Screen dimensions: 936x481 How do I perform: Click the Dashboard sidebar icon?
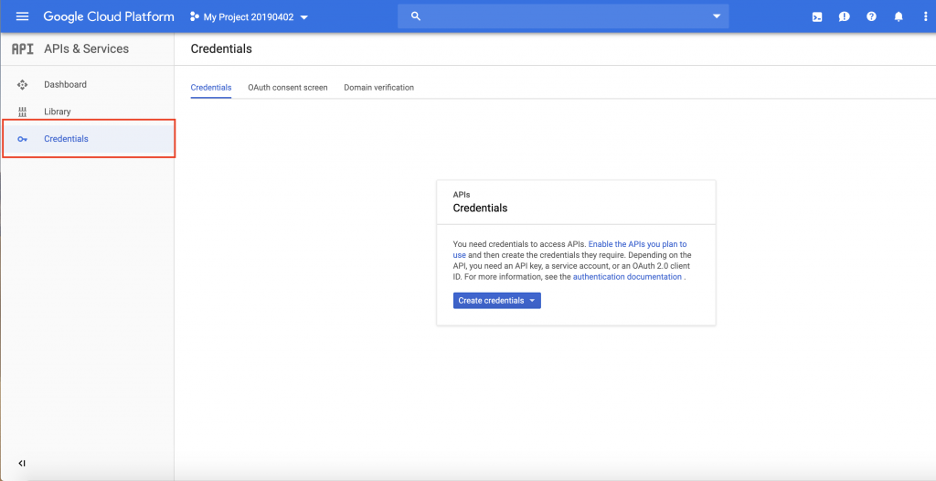coord(23,85)
